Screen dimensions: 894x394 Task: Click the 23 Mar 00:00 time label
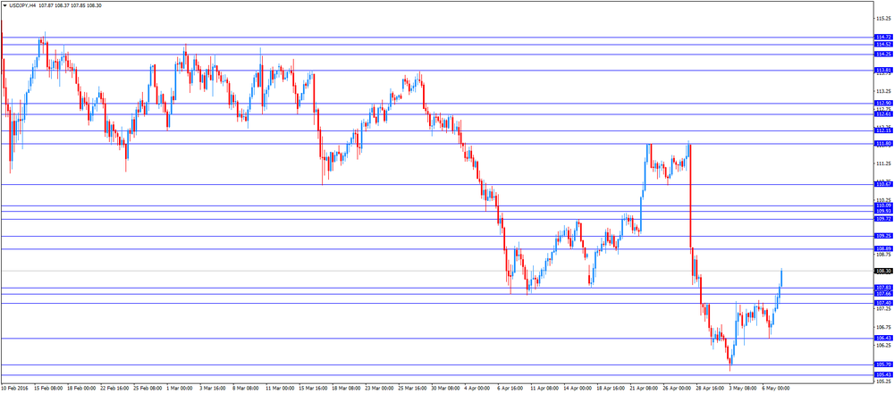(x=379, y=389)
